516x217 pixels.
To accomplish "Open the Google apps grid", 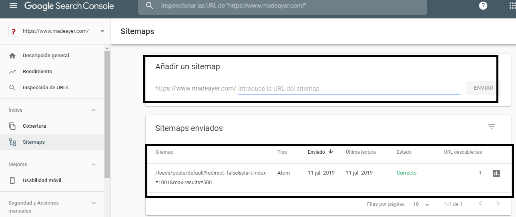I will (x=512, y=6).
